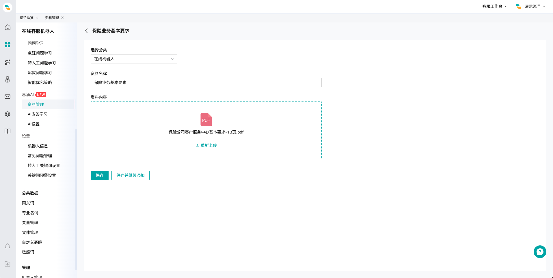This screenshot has height=278, width=553.
Task: Select 资料管理 in the sidebar menu
Action: pos(49,104)
